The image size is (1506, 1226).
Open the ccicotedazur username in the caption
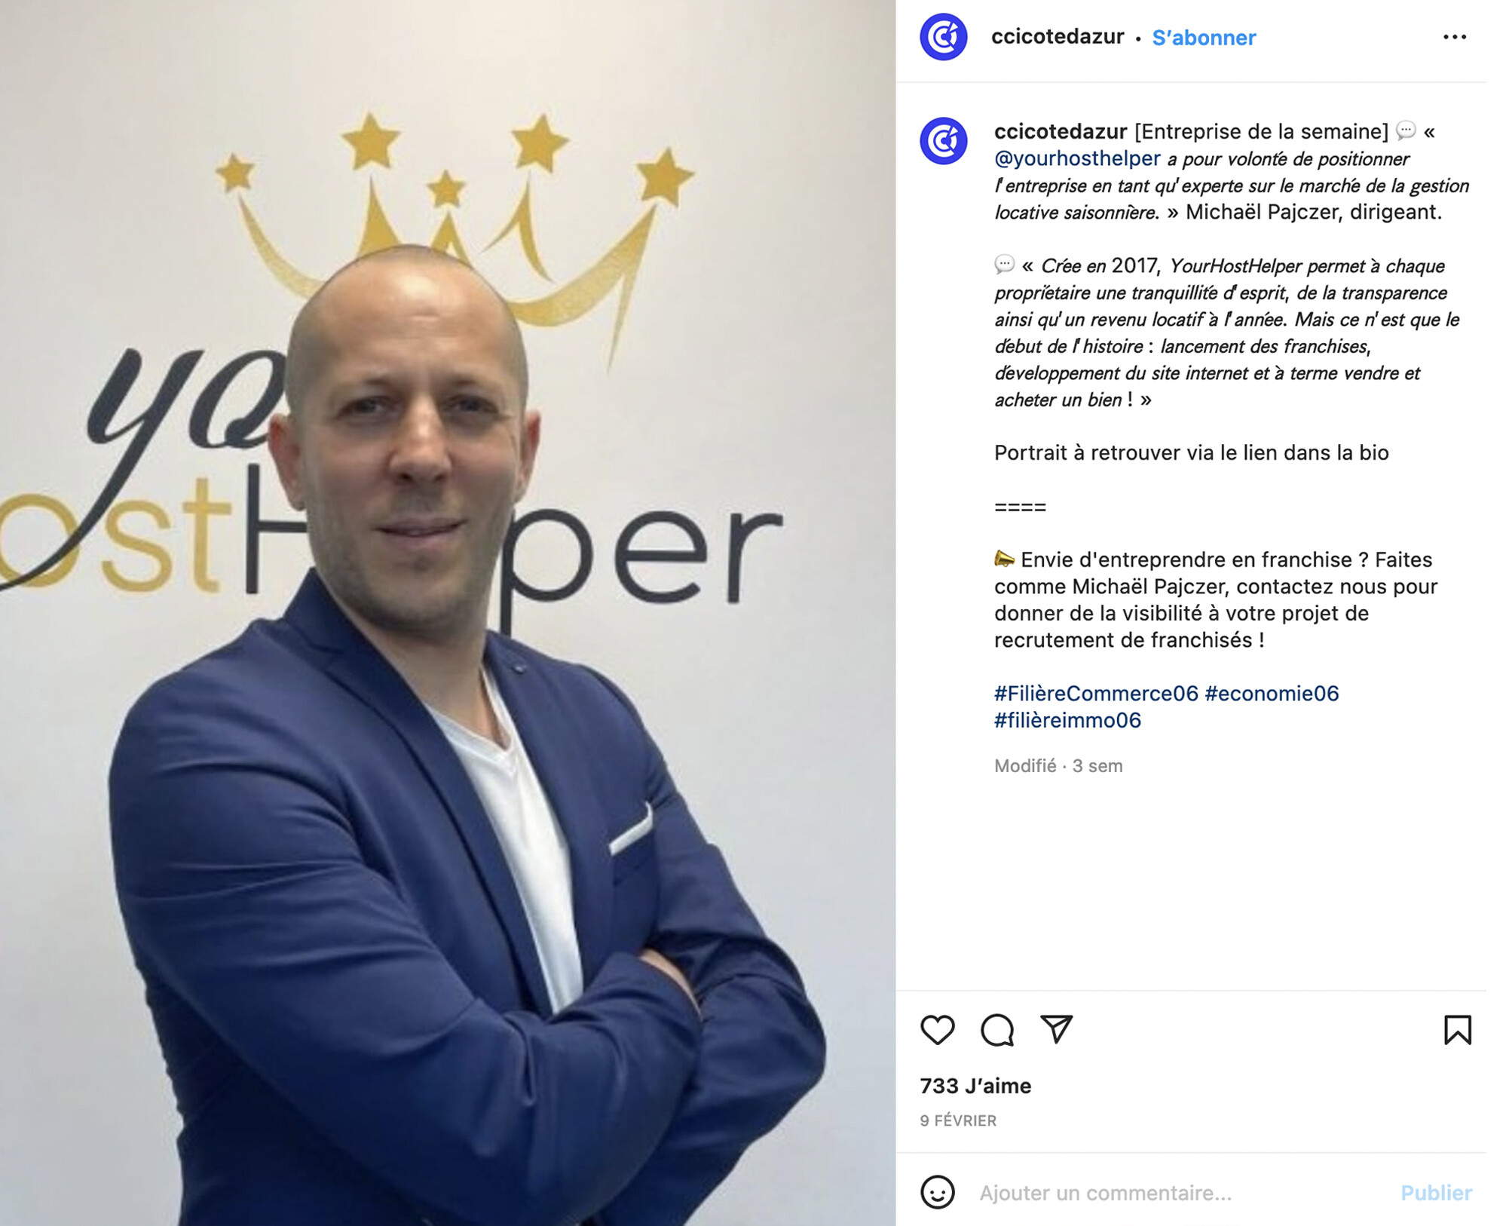(1061, 132)
